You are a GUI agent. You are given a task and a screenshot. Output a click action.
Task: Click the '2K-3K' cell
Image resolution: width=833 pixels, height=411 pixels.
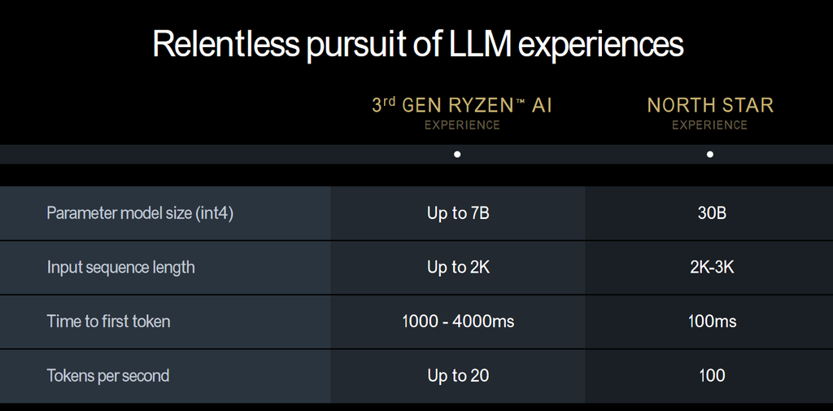(x=712, y=268)
